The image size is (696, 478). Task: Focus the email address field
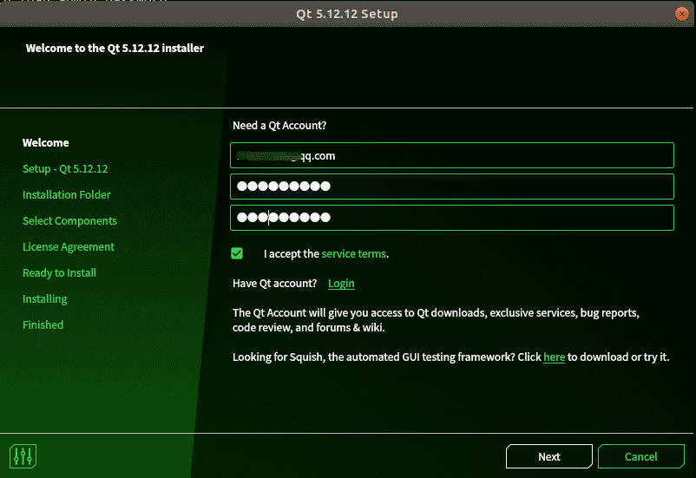coord(451,156)
